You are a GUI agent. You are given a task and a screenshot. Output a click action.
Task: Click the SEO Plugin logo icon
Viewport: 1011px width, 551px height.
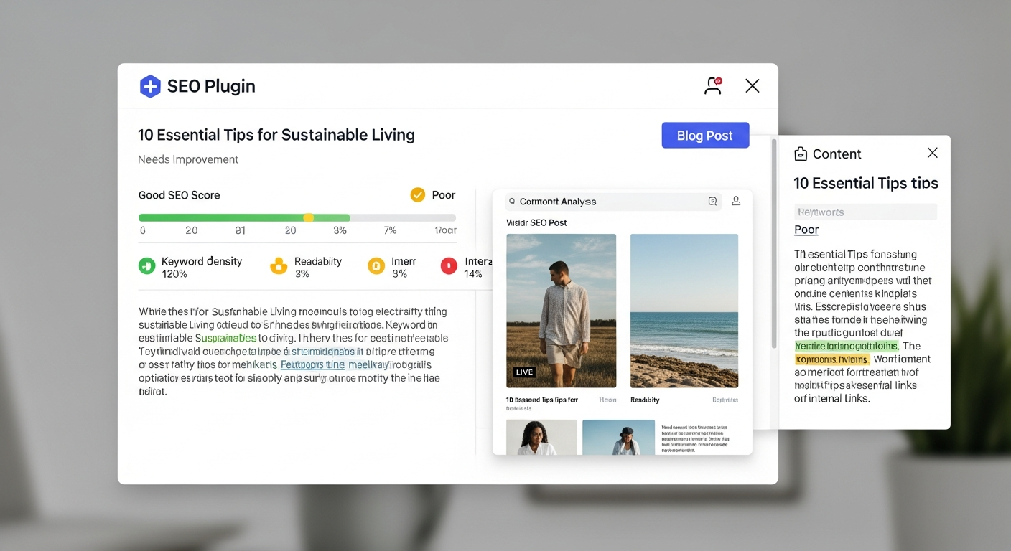(x=150, y=85)
